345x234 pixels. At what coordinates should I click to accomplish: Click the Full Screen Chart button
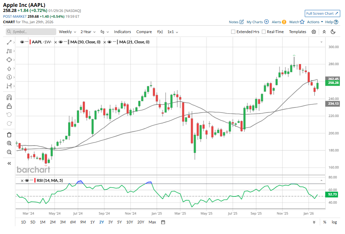pos(322,13)
